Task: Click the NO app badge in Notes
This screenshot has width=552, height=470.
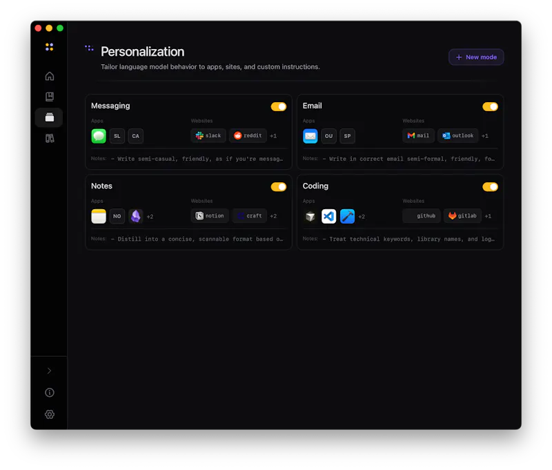Action: 117,216
